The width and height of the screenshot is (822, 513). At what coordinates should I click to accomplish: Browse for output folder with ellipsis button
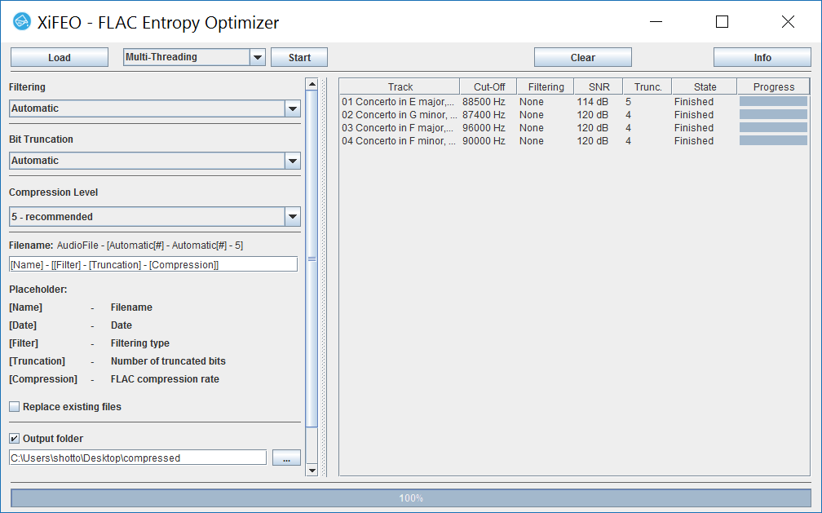[286, 458]
